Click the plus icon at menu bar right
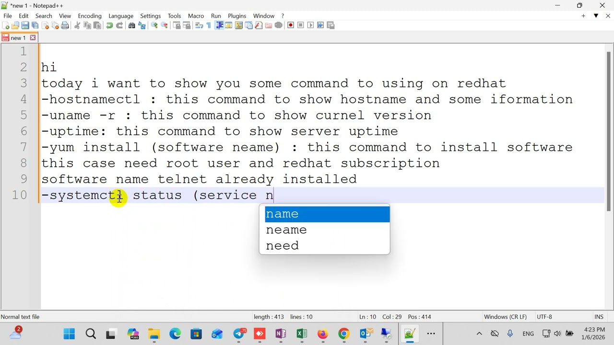This screenshot has width=614, height=345. [x=583, y=16]
